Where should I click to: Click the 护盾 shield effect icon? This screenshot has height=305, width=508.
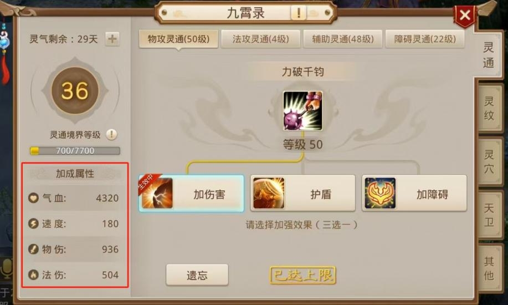tap(268, 194)
